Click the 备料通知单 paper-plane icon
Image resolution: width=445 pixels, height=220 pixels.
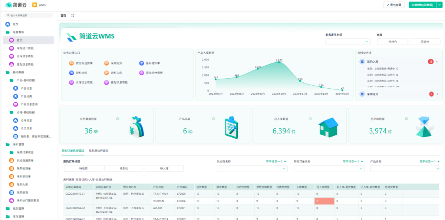coord(142,63)
